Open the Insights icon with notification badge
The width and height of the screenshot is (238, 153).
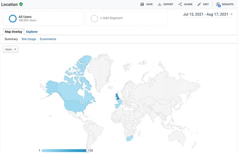coord(218,4)
